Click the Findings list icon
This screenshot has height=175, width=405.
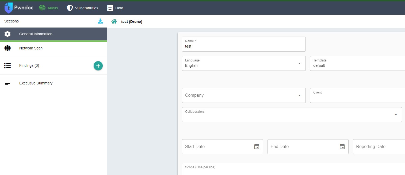point(7,66)
